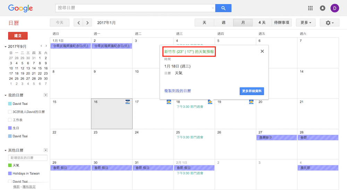This screenshot has width=347, height=190.
Task: Switch to 週 view
Action: [223, 22]
